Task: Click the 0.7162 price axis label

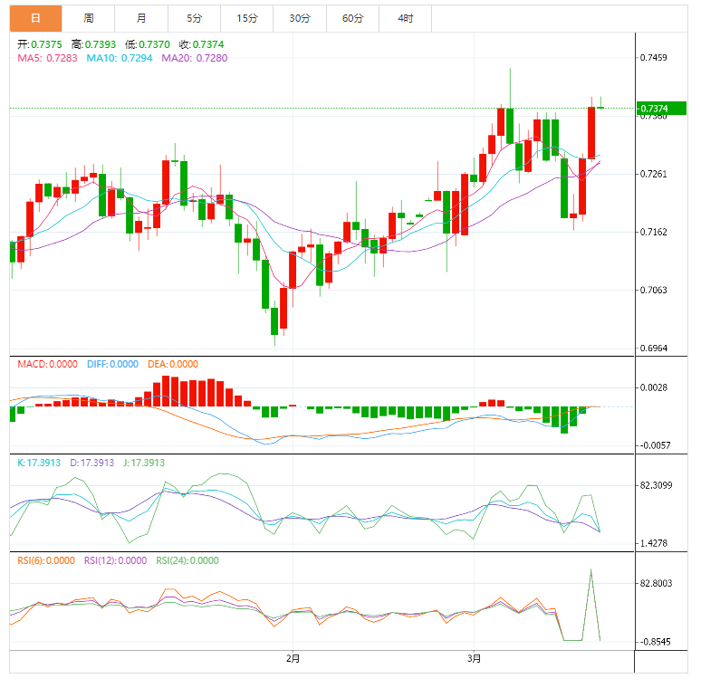Action: click(653, 232)
